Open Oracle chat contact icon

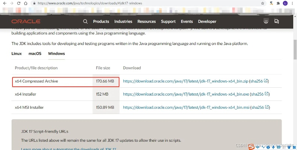point(277,22)
